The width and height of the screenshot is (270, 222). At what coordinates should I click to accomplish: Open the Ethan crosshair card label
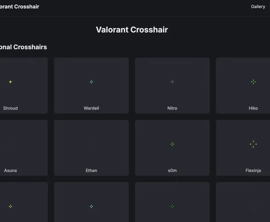[91, 171]
